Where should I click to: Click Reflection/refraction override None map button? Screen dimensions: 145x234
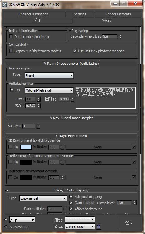pos(98,162)
